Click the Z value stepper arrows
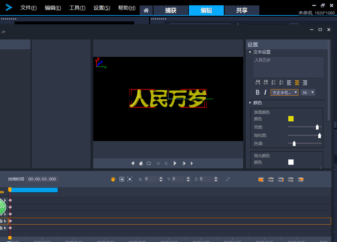337x242 pixels. pyautogui.click(x=216, y=179)
